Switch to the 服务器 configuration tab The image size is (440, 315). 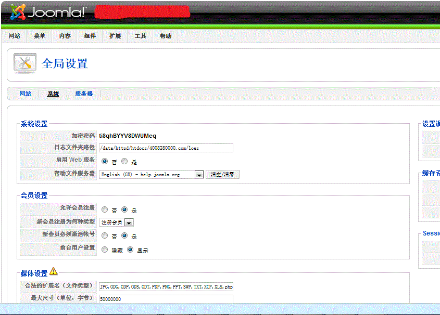tap(84, 94)
